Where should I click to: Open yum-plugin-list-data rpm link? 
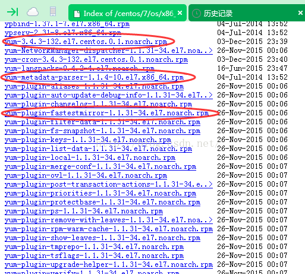coord(98,149)
